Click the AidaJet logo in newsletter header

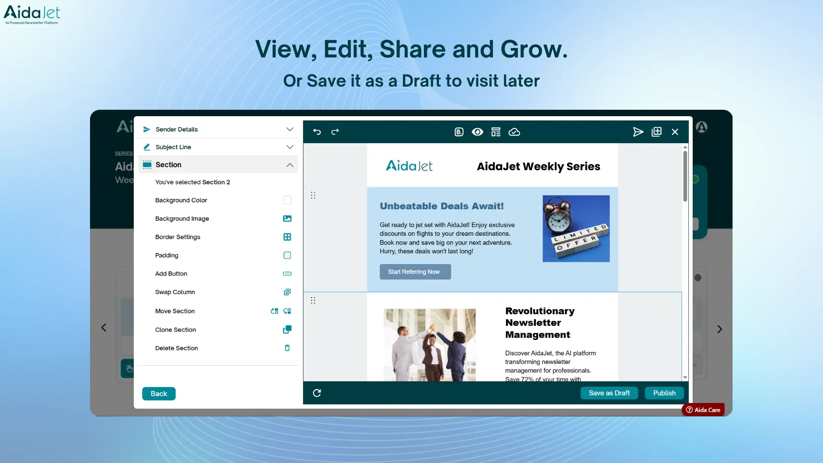coord(409,166)
